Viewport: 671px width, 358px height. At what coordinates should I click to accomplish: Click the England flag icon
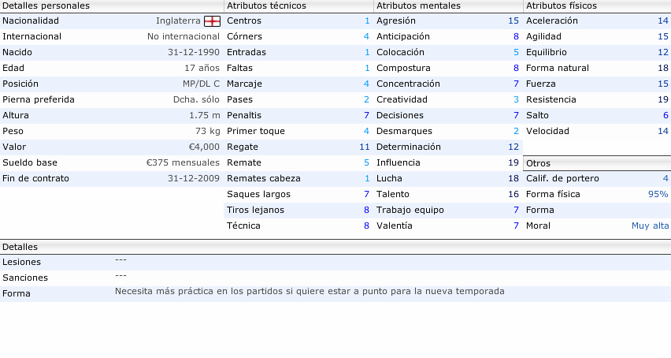[212, 21]
